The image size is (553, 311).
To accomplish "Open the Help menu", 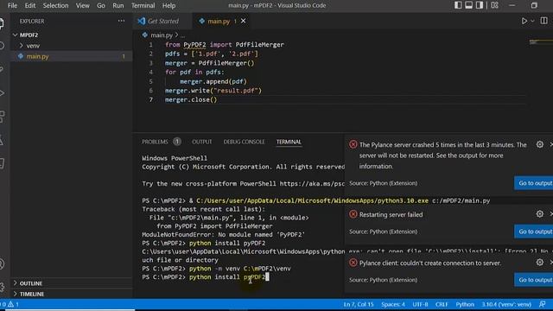I will tap(168, 6).
